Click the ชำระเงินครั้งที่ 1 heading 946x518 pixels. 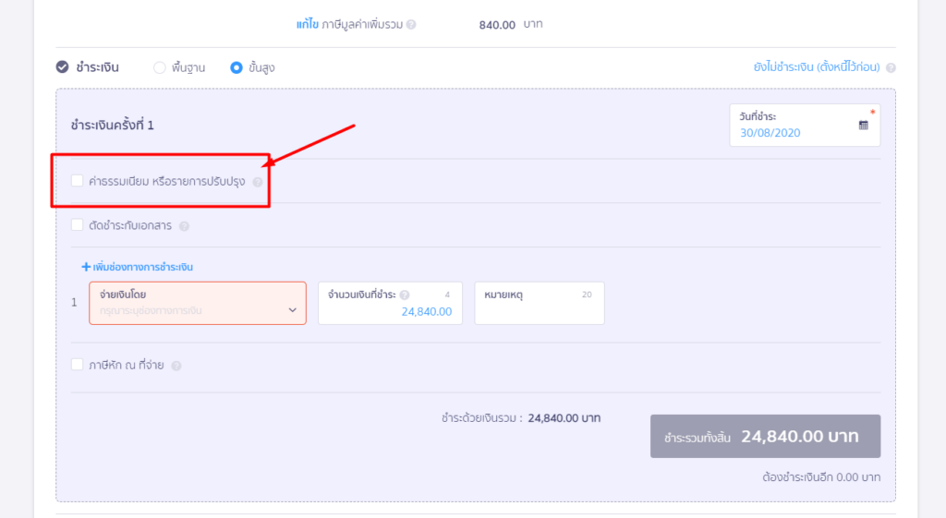[x=112, y=126]
